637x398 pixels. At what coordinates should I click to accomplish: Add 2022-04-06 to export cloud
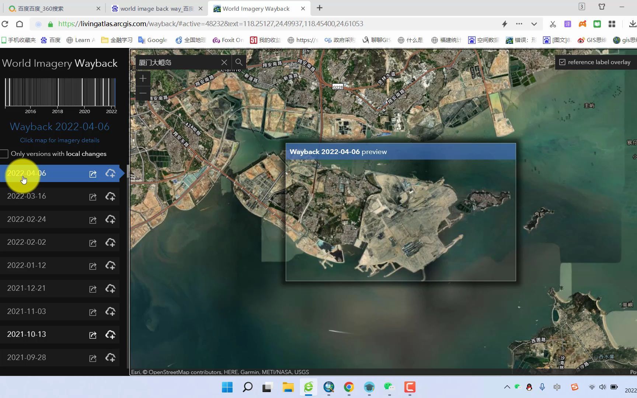[x=110, y=174]
